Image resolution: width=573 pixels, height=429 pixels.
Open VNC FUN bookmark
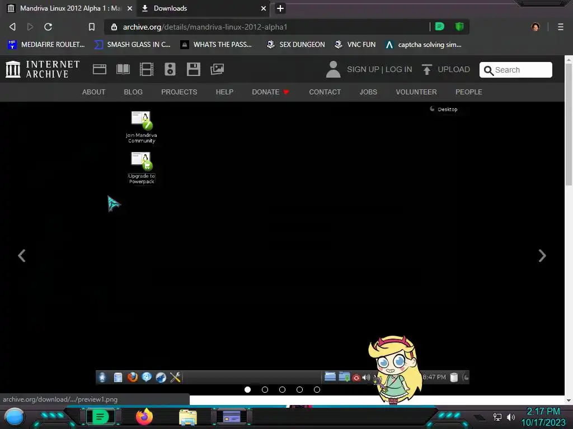(355, 45)
